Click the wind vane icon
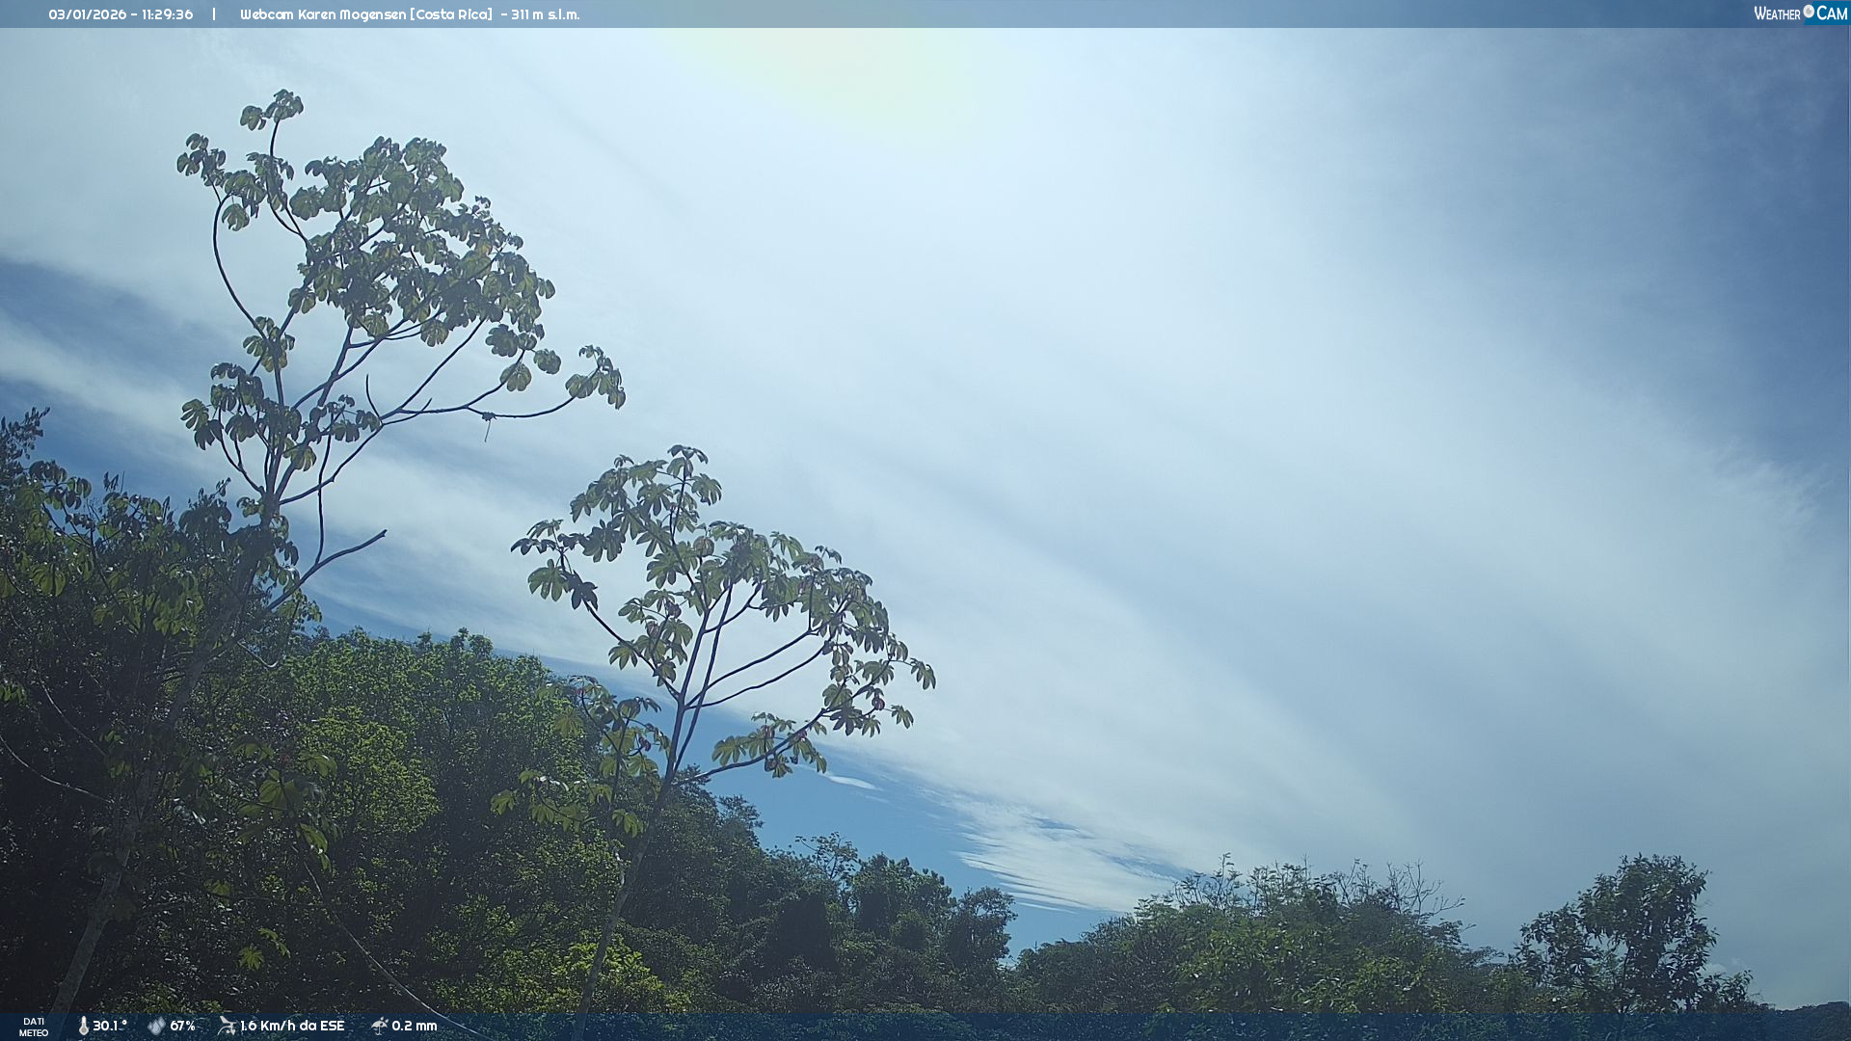1851x1041 pixels. point(227,1026)
